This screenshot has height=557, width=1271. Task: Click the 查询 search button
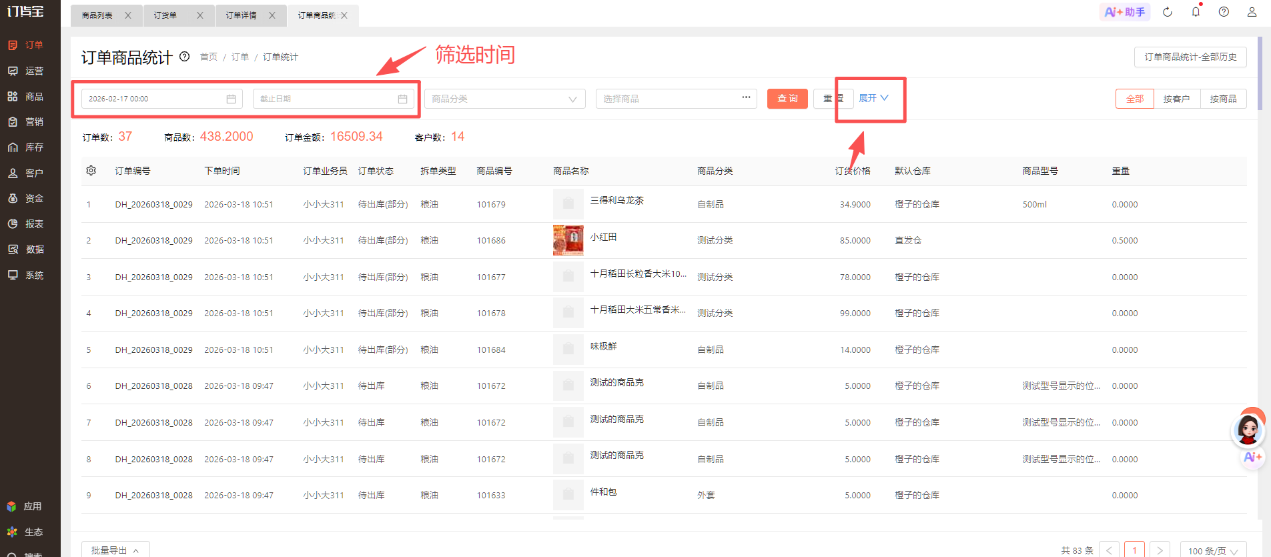tap(787, 99)
